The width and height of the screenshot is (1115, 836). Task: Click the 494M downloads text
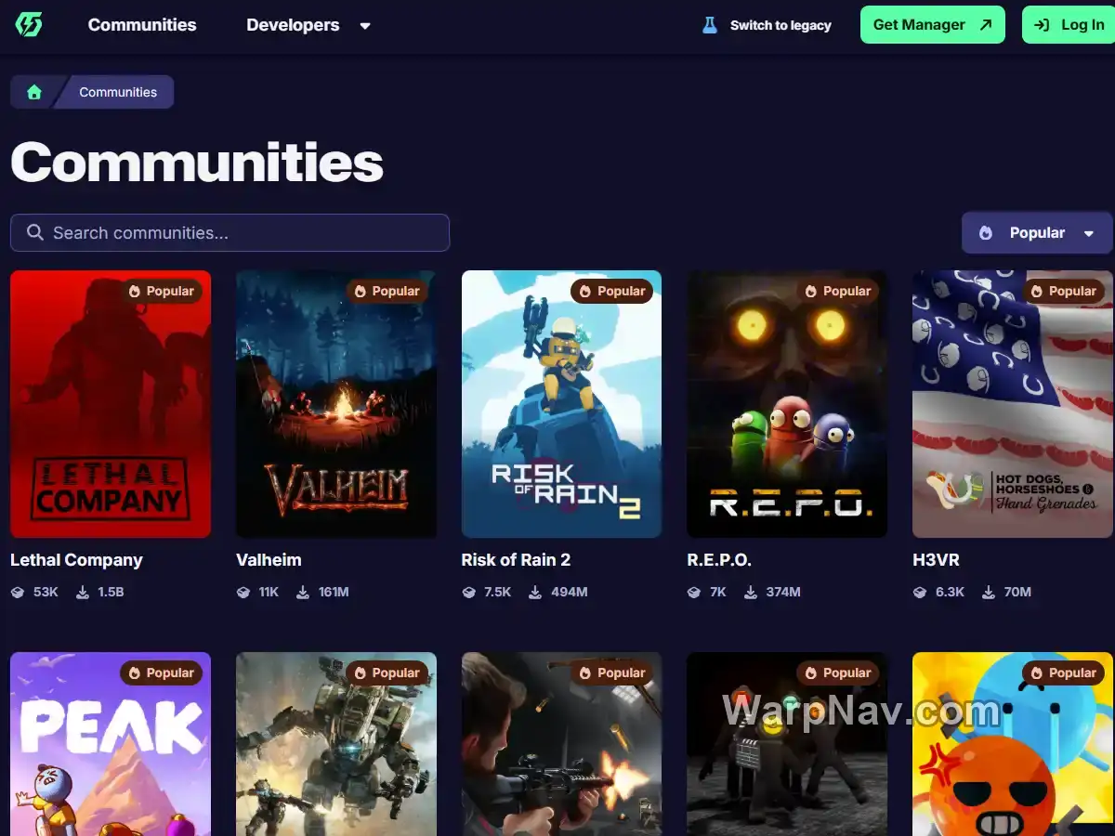(x=569, y=592)
